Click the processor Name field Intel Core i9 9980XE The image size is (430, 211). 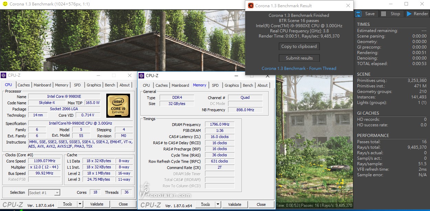[x=64, y=96]
